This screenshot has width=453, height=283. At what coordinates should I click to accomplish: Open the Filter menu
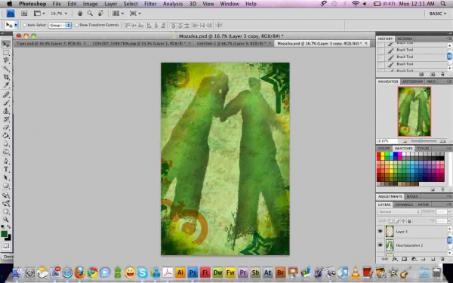click(x=150, y=4)
